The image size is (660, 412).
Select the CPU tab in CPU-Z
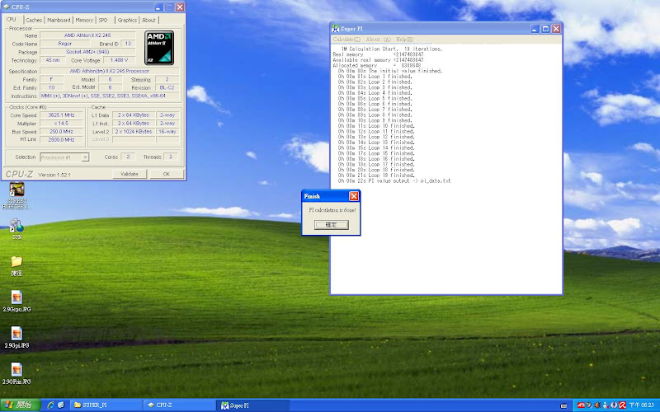12,19
